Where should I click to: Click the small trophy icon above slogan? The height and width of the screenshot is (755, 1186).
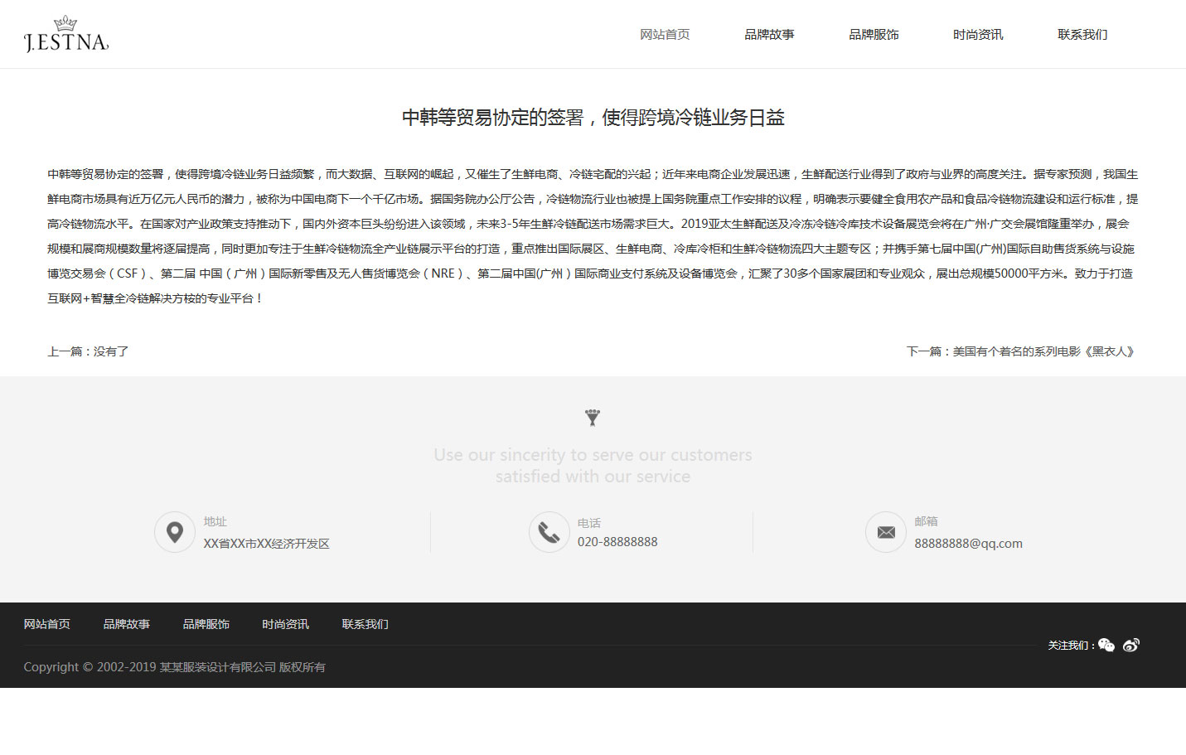[593, 418]
